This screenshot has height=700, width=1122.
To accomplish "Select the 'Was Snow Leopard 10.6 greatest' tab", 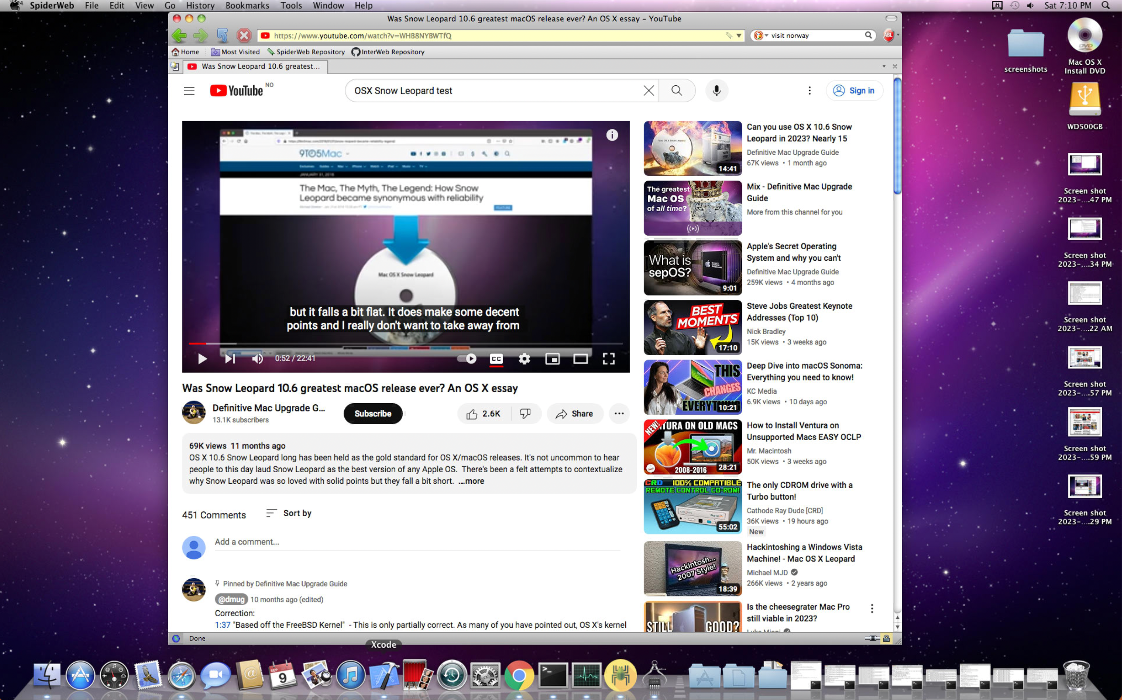I will 256,66.
